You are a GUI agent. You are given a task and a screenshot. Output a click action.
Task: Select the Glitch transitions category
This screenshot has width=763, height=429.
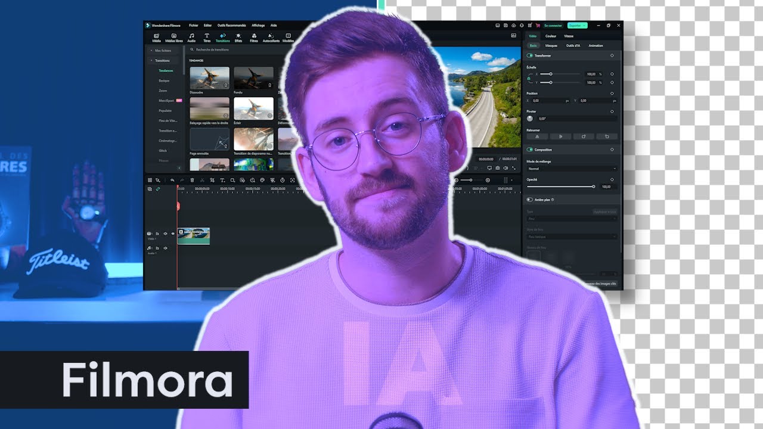tap(163, 150)
